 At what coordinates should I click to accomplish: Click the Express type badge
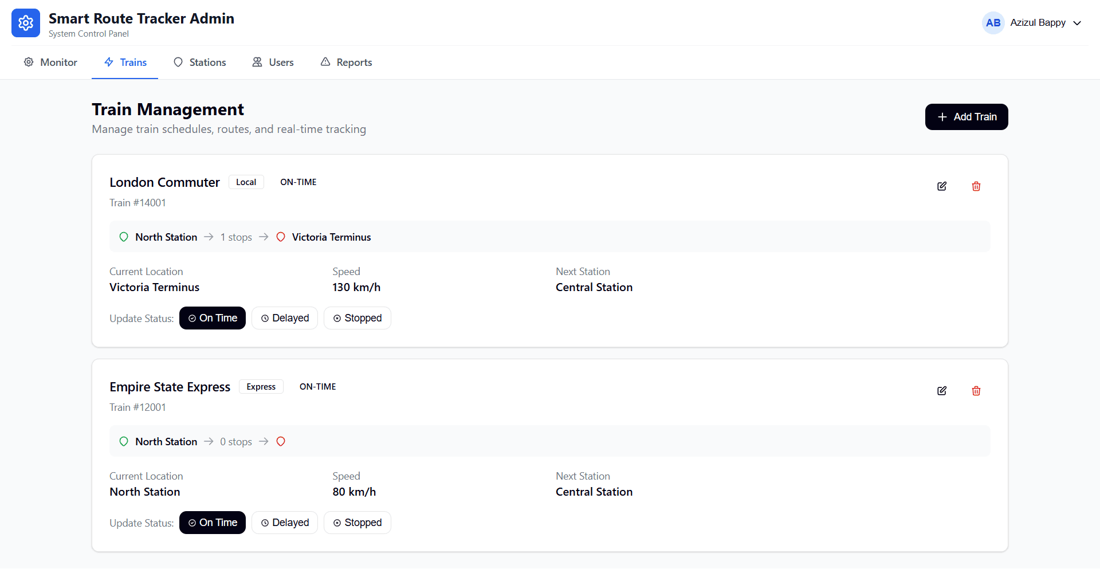(x=261, y=387)
